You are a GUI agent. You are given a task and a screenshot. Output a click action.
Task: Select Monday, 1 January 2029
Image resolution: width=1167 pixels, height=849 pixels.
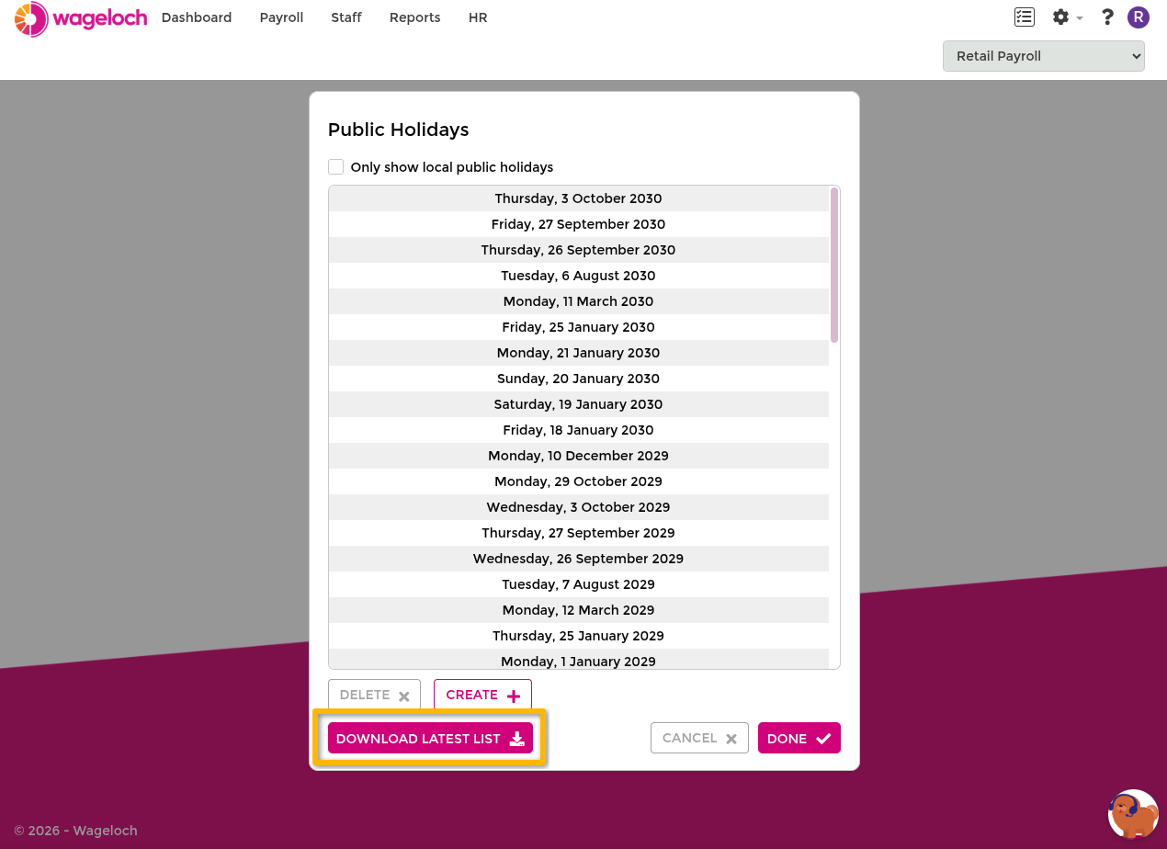pos(579,659)
